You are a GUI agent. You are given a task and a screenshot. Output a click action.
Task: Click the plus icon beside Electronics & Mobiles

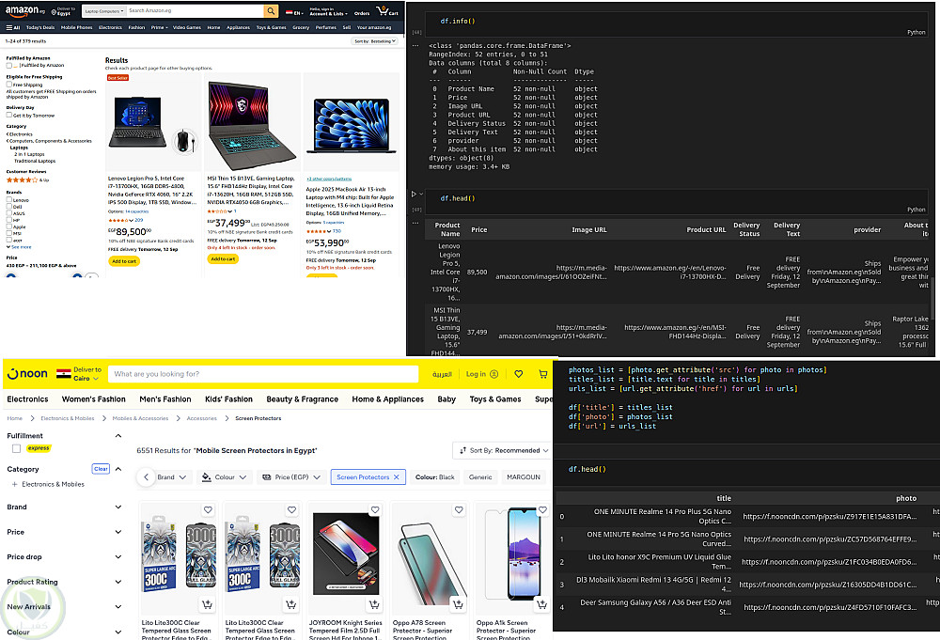14,484
